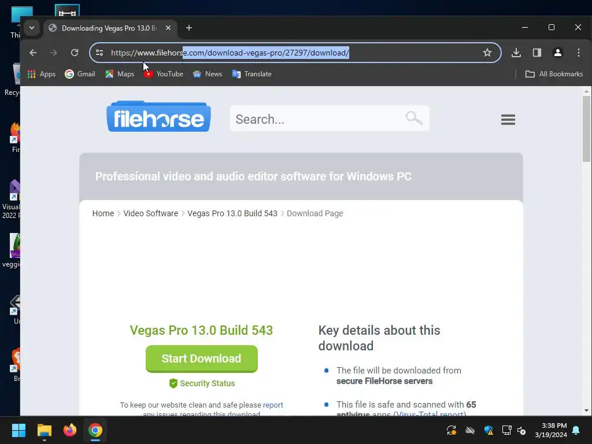Click the crossed-out cloud tray icon
The height and width of the screenshot is (444, 592).
pos(470,430)
